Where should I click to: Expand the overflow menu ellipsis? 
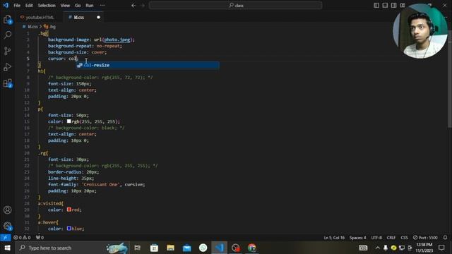click(102, 5)
